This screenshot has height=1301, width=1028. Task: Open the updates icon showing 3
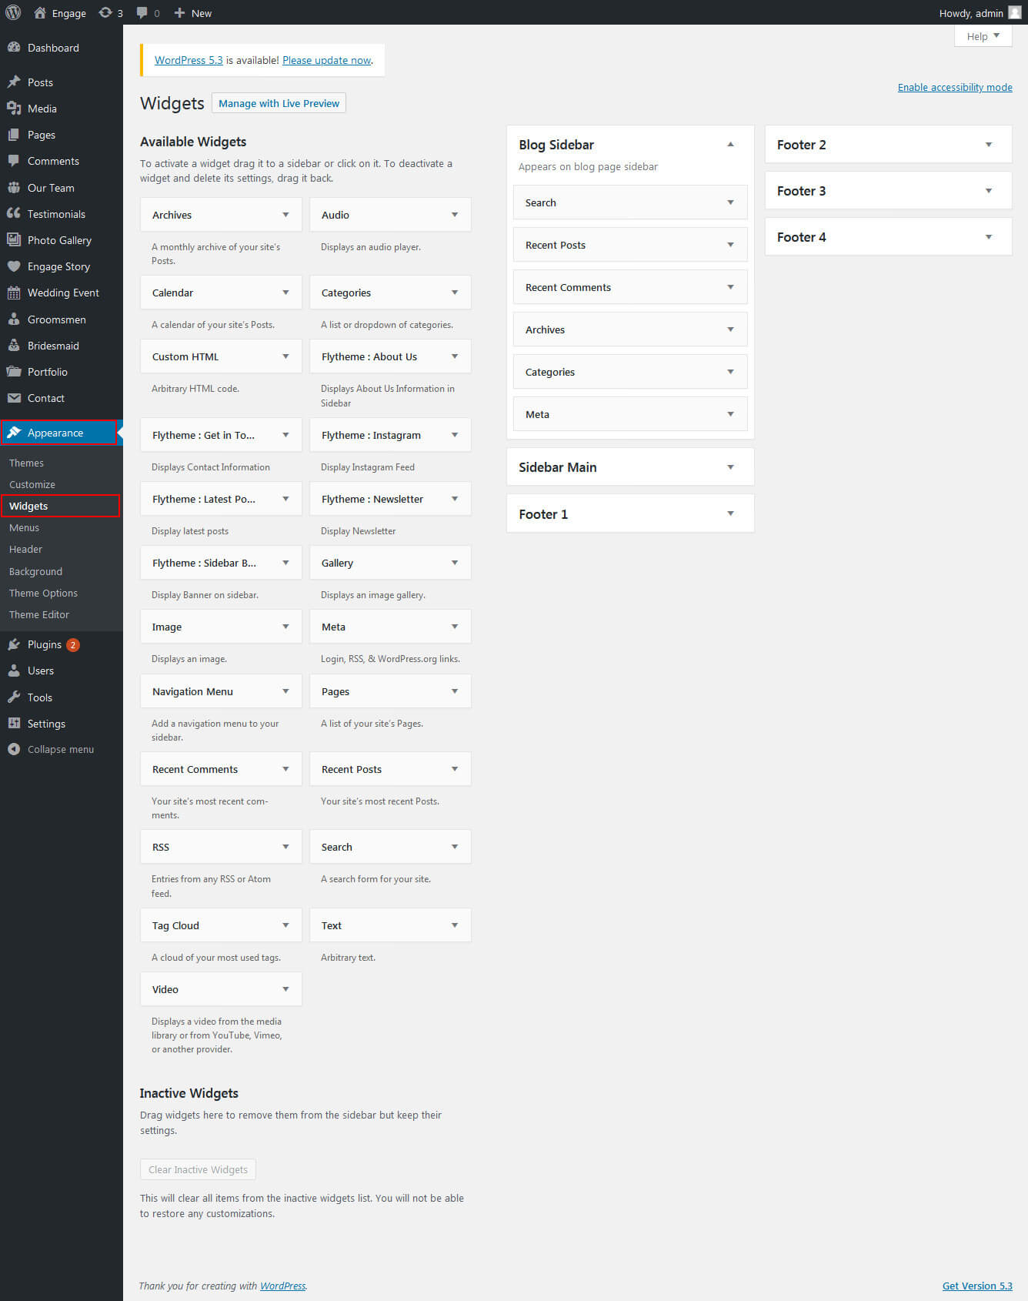(x=105, y=12)
